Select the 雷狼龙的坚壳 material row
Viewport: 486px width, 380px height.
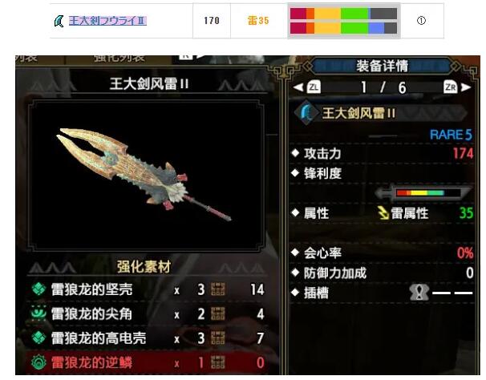coord(147,289)
